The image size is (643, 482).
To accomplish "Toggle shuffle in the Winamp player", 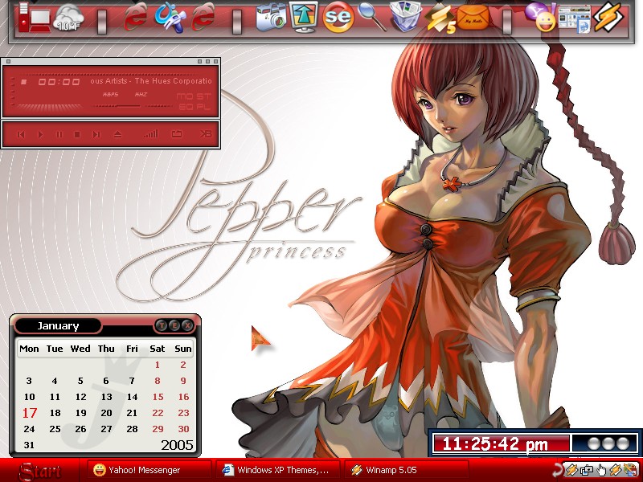I will pos(206,133).
